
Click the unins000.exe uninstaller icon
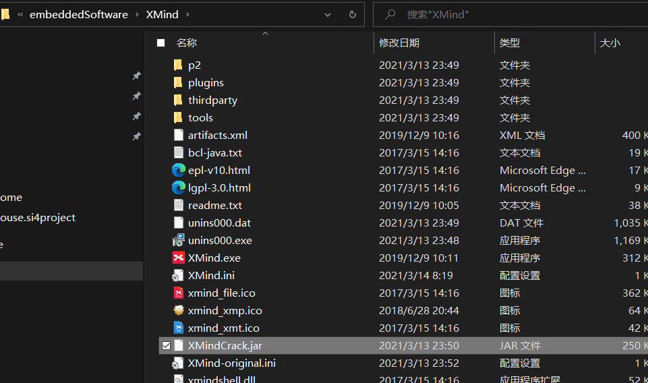pos(179,240)
